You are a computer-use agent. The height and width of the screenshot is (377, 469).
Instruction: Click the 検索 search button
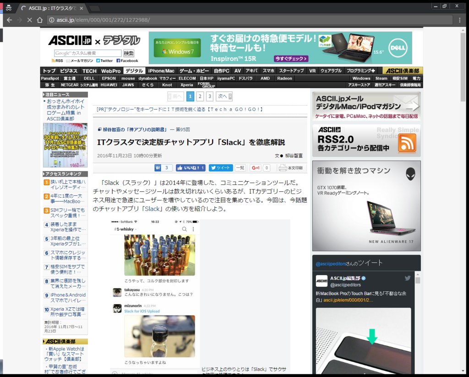(x=129, y=53)
